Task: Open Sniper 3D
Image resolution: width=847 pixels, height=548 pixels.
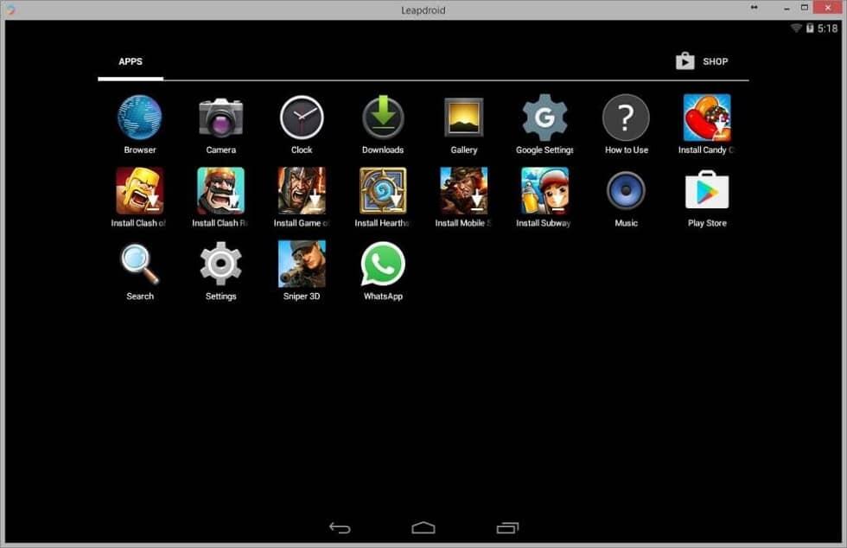Action: (x=301, y=265)
